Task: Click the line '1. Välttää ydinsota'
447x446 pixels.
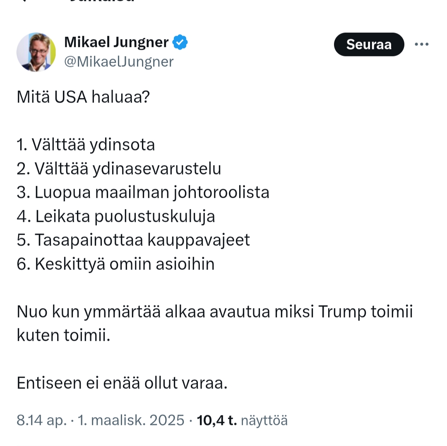Action: 86,145
